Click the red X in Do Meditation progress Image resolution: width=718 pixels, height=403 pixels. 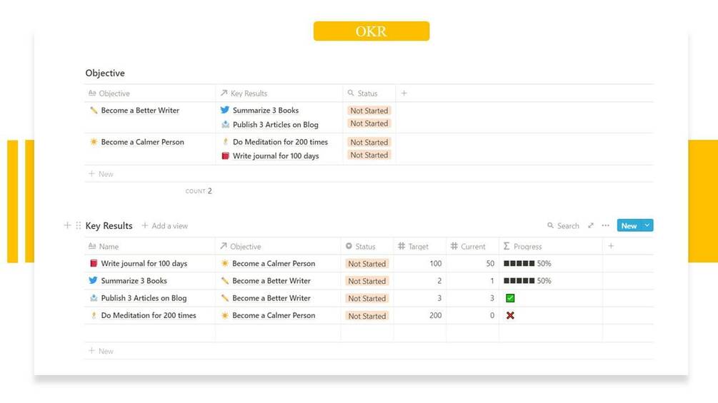[510, 315]
